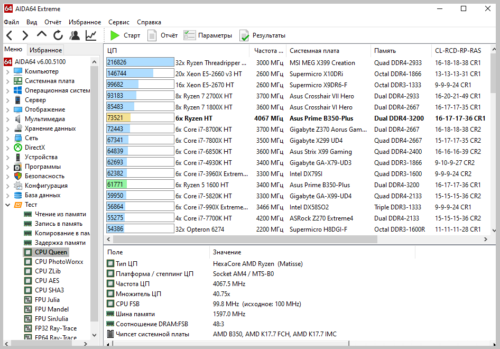Select the Программы icon in tree
Image resolution: width=500 pixels, height=349 pixels.
[18, 167]
